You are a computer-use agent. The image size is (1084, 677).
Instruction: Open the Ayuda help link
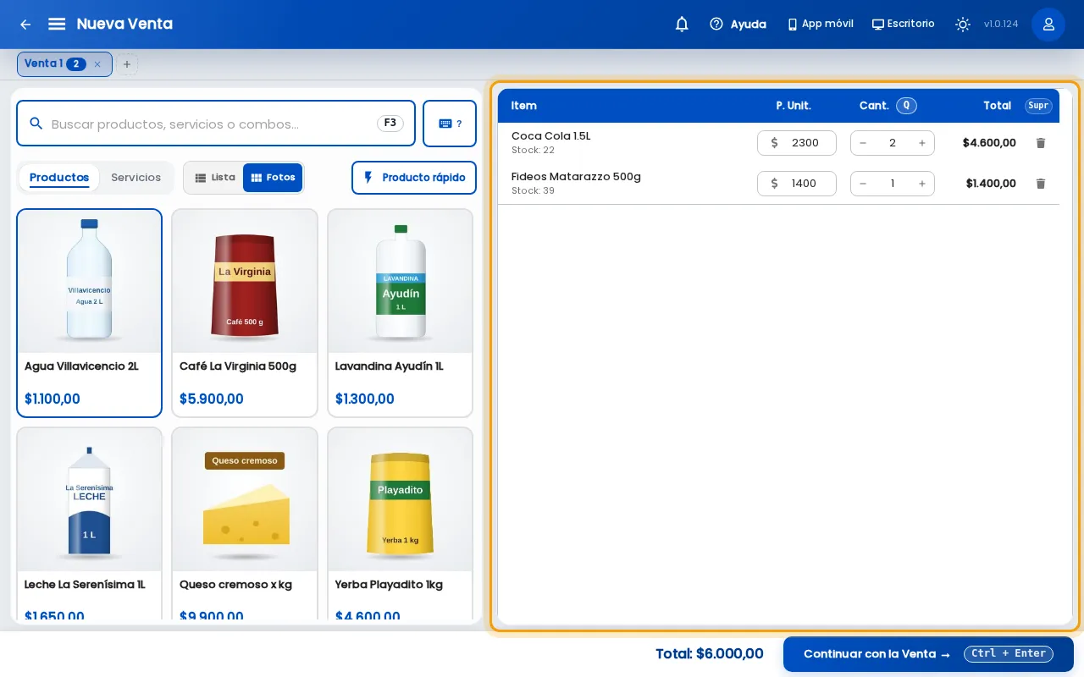(738, 24)
